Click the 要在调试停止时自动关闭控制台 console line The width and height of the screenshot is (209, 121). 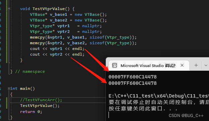click(159, 102)
